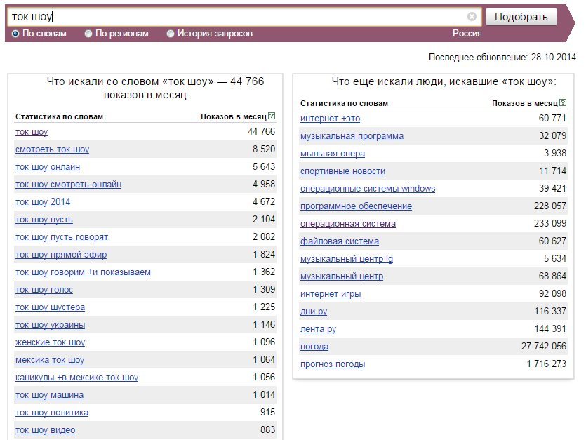Open 'ток шоу украины' keyword link
This screenshot has height=440, width=586.
50,325
